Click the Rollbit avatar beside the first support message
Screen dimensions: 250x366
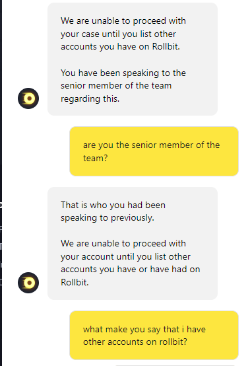(x=28, y=98)
